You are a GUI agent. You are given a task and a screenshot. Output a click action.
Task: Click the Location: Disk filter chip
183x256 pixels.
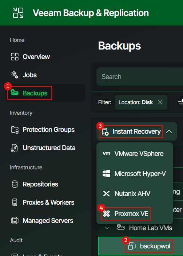coord(141,102)
